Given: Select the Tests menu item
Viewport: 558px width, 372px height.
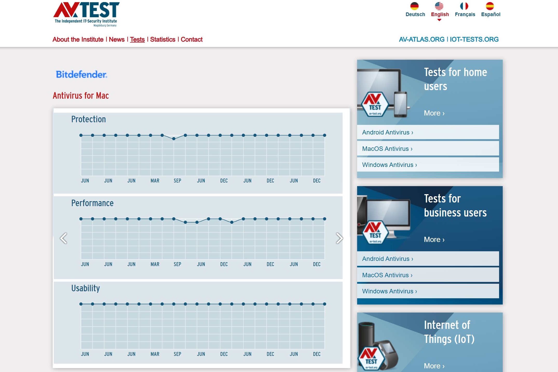Looking at the screenshot, I should (x=137, y=39).
